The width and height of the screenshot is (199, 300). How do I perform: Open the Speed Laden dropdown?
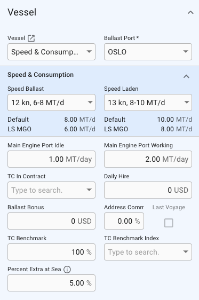tap(148, 102)
